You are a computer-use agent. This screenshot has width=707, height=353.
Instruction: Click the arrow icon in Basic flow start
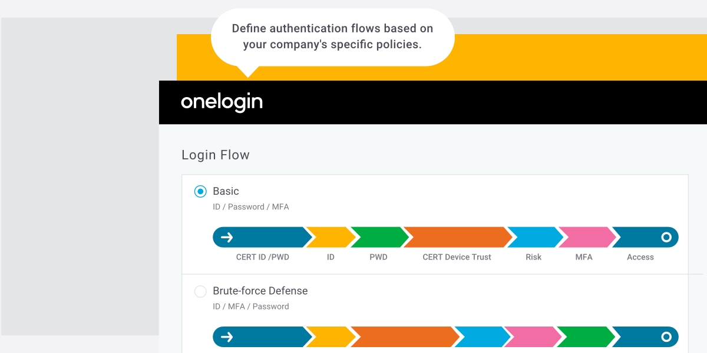click(227, 237)
